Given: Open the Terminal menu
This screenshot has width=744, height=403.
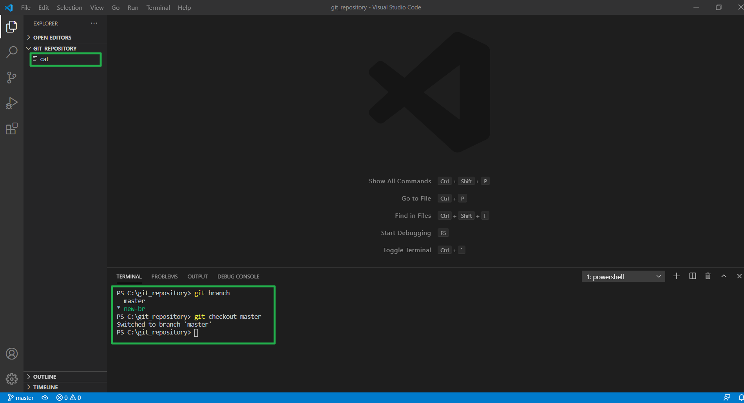Looking at the screenshot, I should (x=158, y=7).
